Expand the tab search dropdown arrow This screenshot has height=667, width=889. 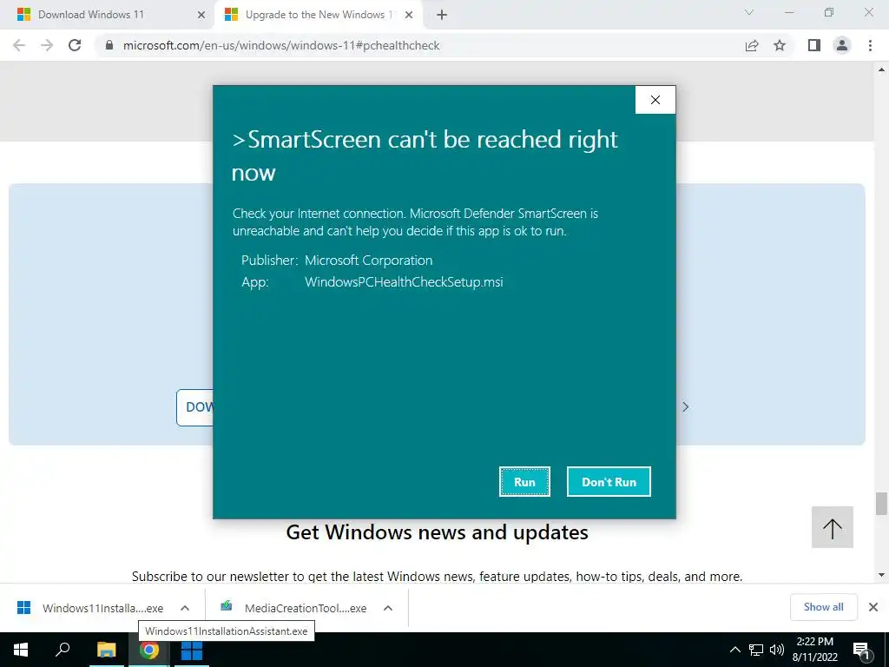(x=749, y=12)
